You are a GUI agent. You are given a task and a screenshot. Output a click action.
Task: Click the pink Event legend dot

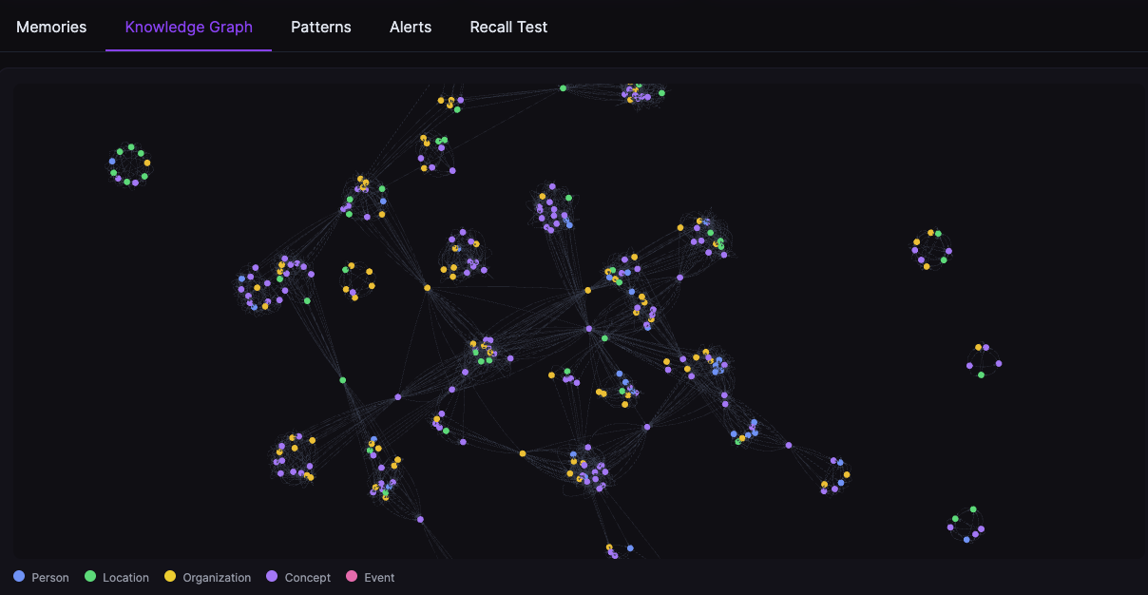[352, 576]
